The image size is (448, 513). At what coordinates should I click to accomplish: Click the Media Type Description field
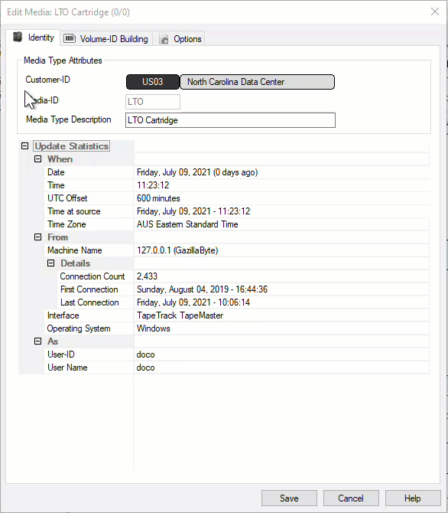pos(230,120)
